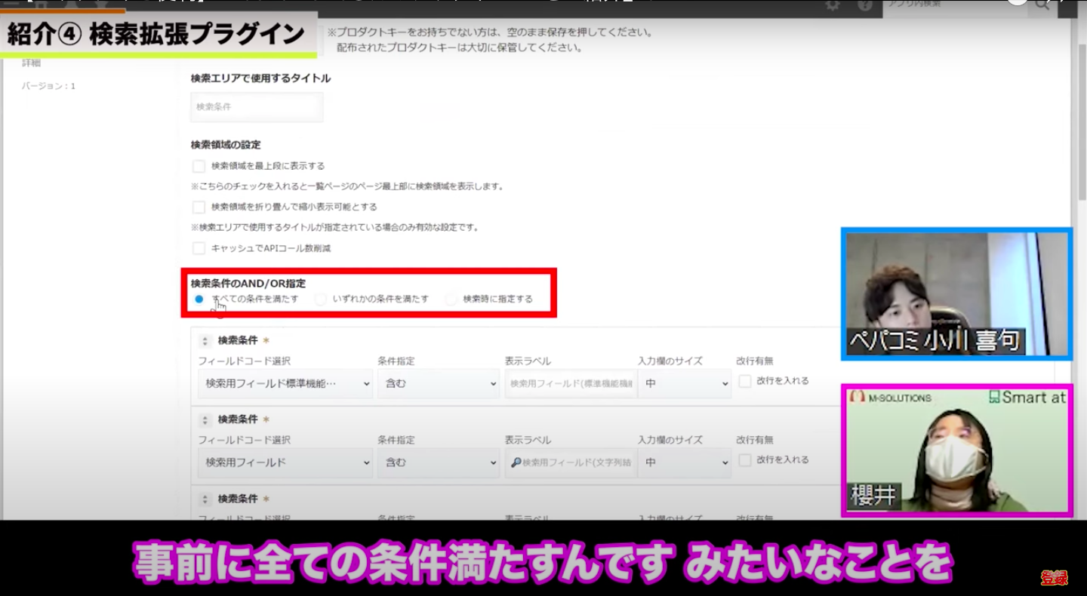Click the 検索エリアで使用するタイトル text field
This screenshot has width=1087, height=596.
(257, 107)
